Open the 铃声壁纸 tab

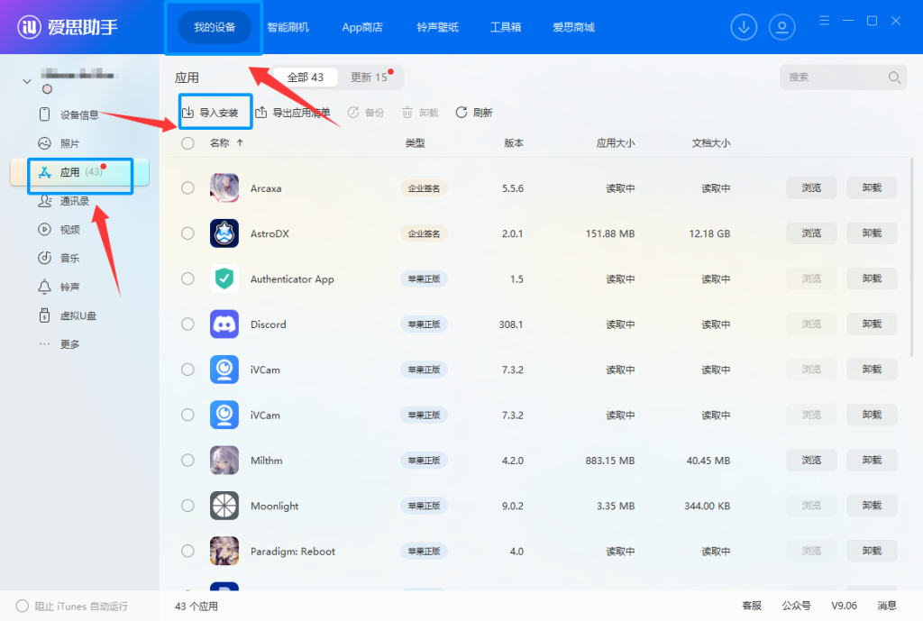(x=437, y=27)
